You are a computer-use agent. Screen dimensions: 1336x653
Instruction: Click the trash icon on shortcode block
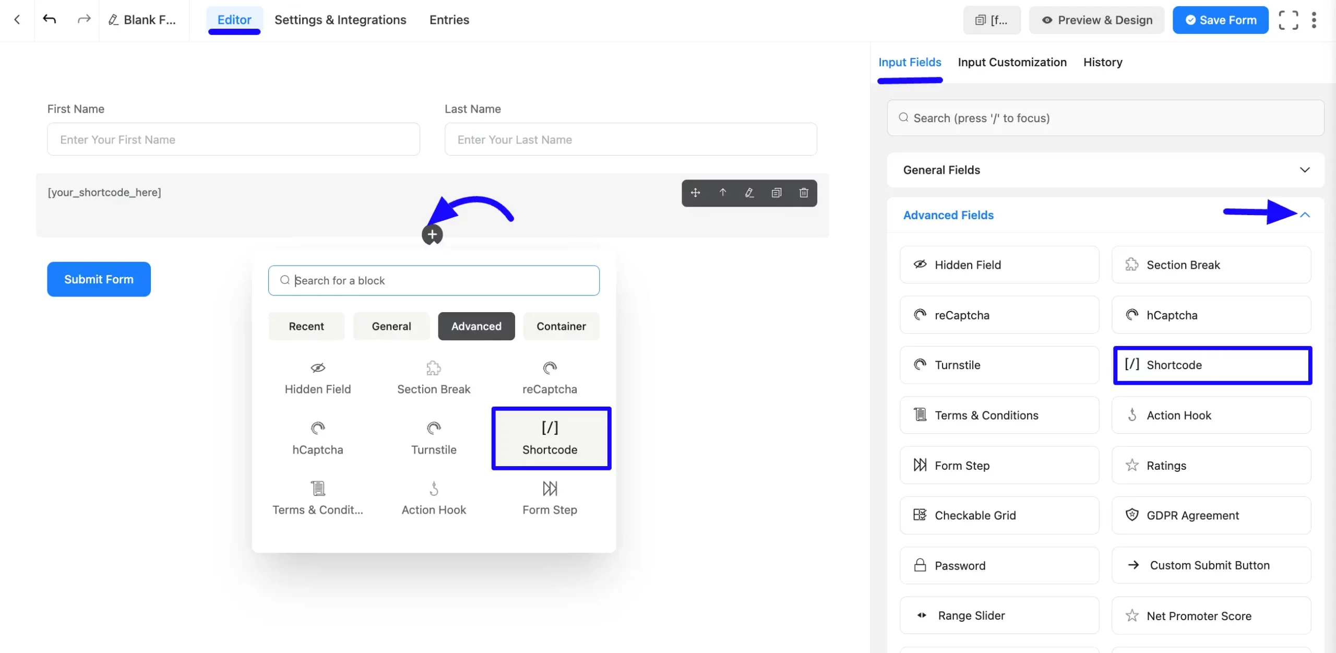804,193
